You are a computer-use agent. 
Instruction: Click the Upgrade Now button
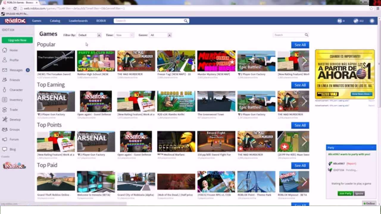17,40
